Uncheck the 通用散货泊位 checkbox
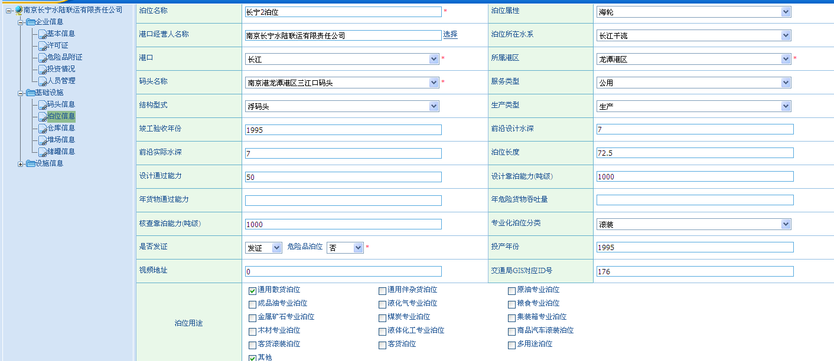Image resolution: width=834 pixels, height=361 pixels. (252, 290)
